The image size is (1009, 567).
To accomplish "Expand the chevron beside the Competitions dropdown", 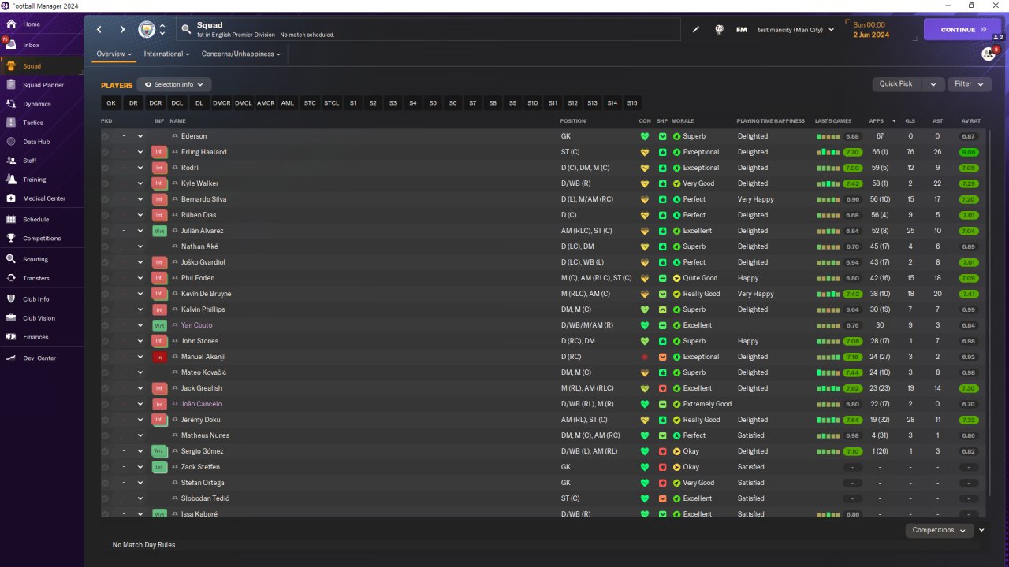I will point(982,530).
